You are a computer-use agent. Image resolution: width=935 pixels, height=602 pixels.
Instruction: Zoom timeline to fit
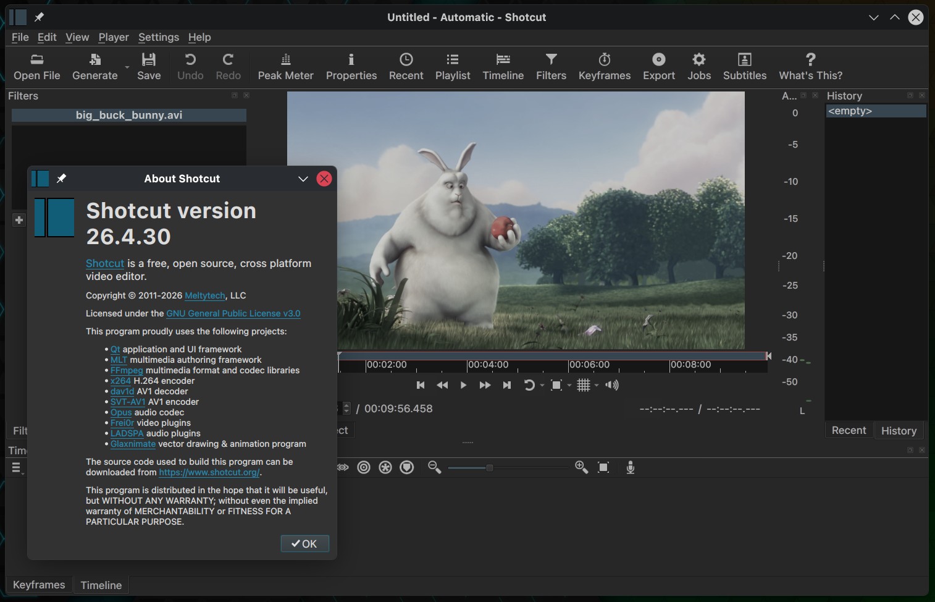603,468
